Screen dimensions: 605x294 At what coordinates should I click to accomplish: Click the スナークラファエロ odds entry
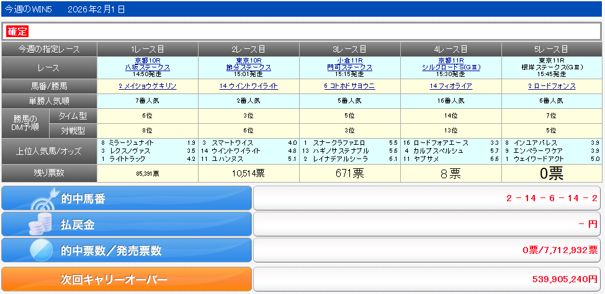point(349,143)
